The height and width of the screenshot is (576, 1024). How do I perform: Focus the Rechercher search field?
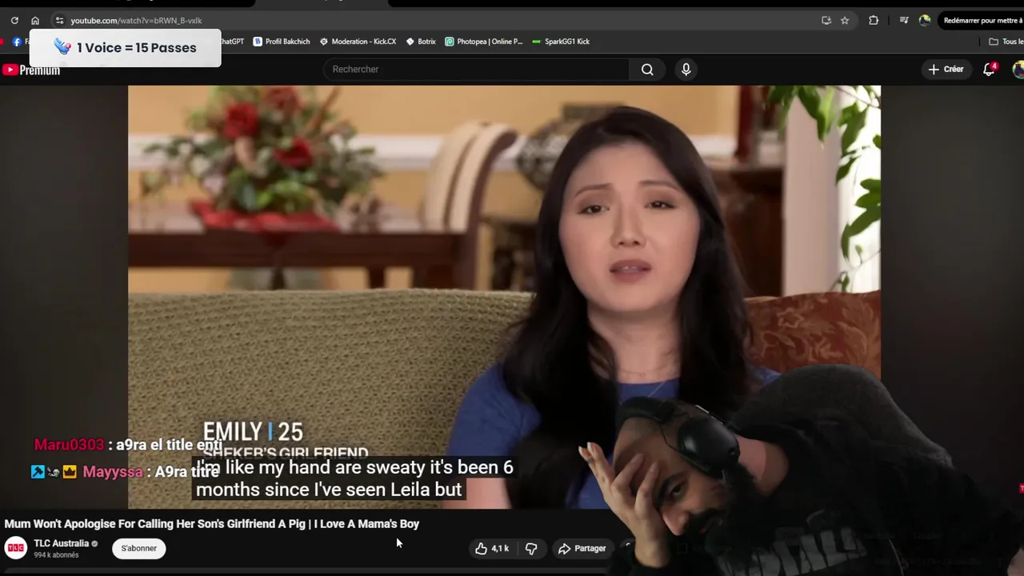tap(477, 70)
